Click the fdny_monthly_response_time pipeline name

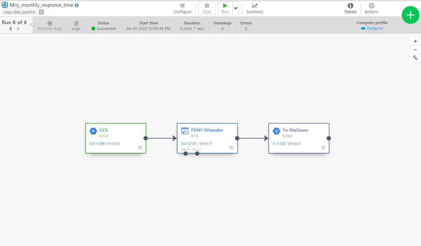41,5
